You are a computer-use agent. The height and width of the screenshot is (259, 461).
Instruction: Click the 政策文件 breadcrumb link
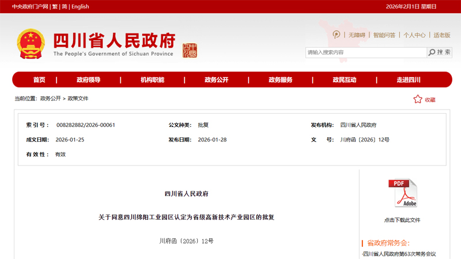[x=78, y=99]
